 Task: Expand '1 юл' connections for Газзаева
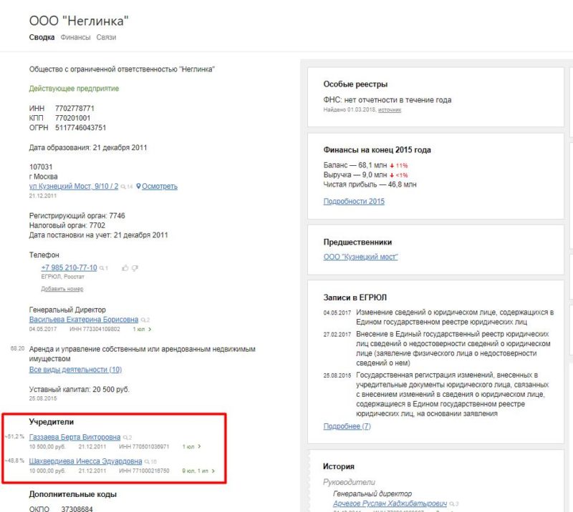click(x=191, y=446)
